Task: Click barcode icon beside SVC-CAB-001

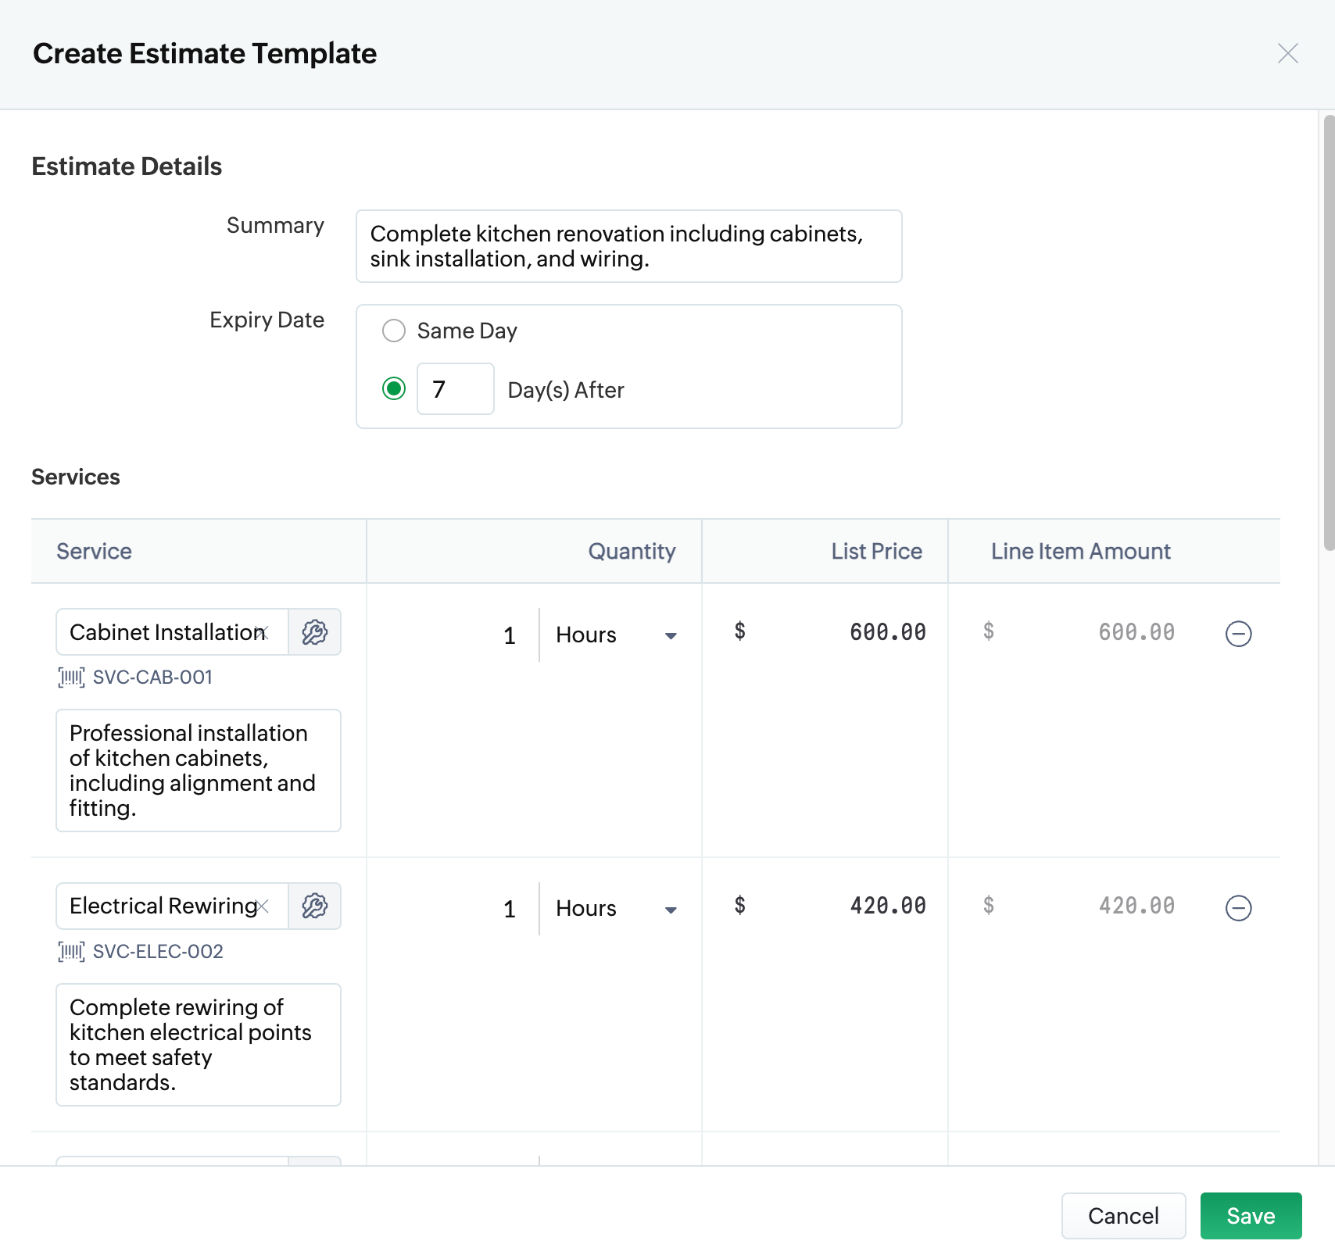Action: coord(71,678)
